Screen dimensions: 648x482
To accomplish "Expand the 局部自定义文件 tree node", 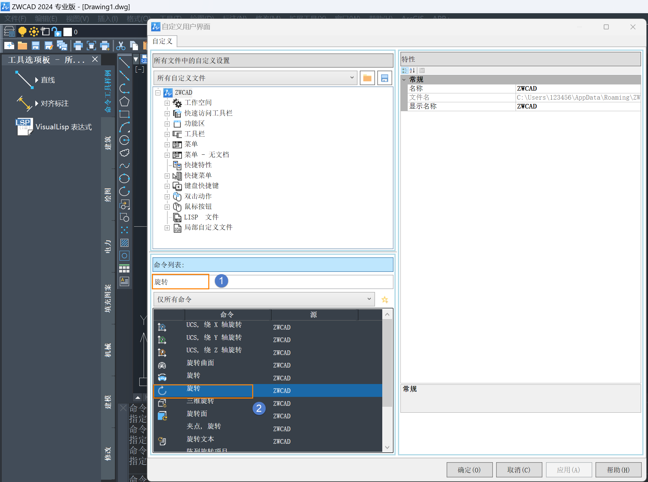I will click(x=167, y=228).
